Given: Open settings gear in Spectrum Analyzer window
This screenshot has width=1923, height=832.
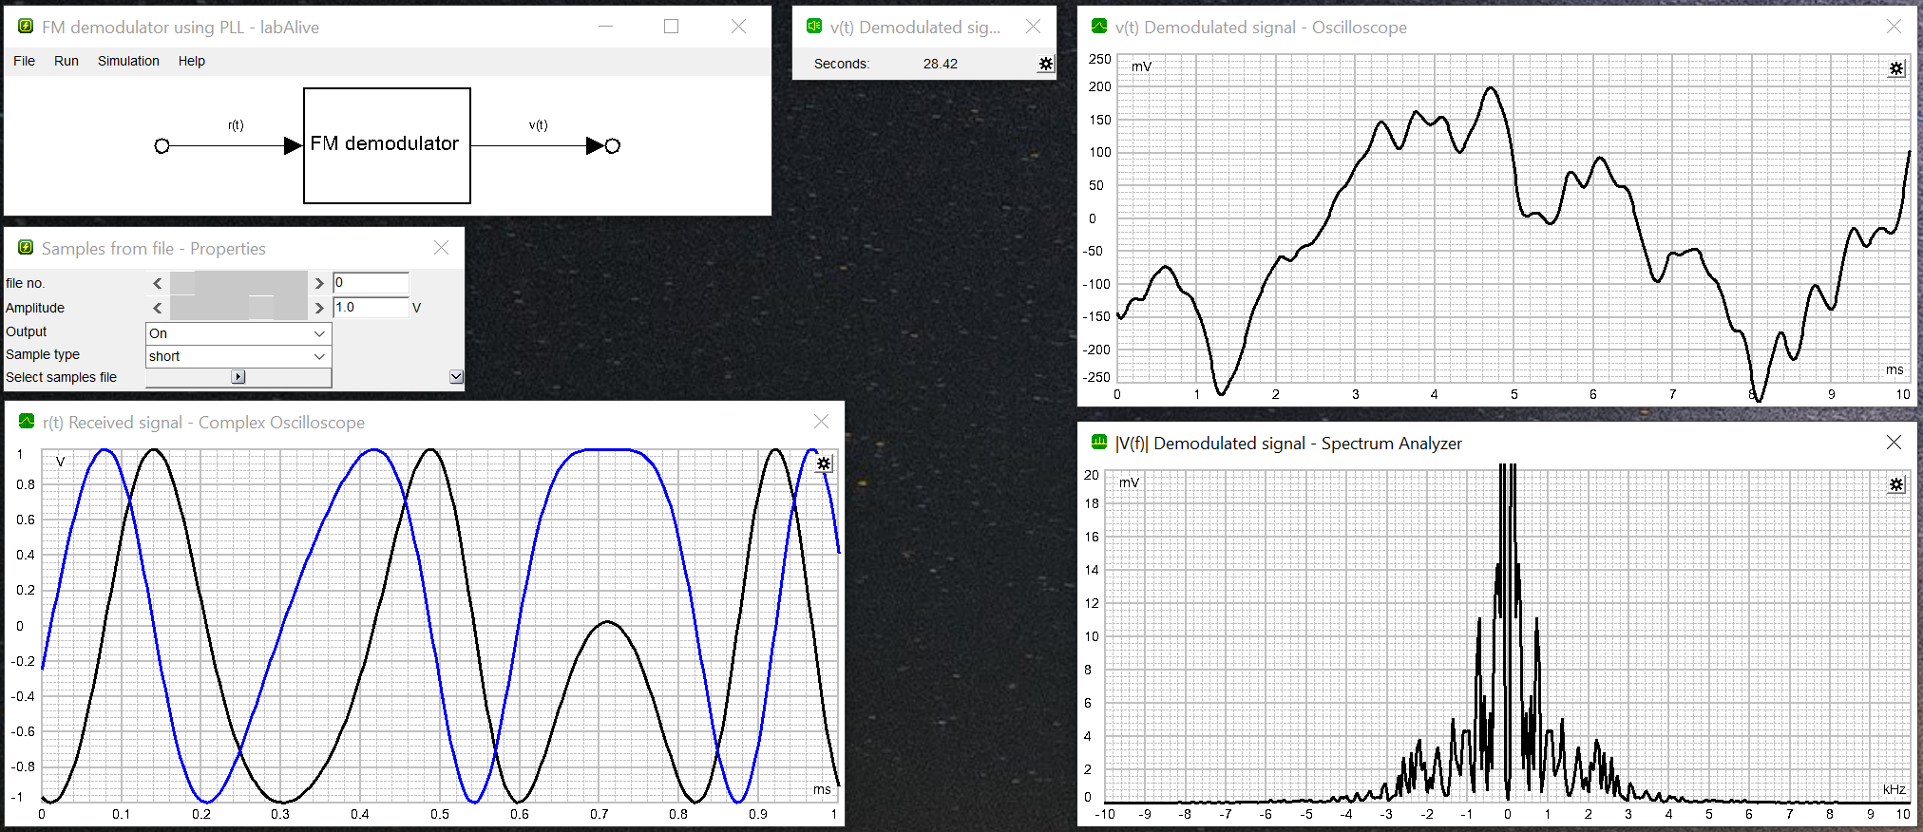Looking at the screenshot, I should (x=1896, y=484).
